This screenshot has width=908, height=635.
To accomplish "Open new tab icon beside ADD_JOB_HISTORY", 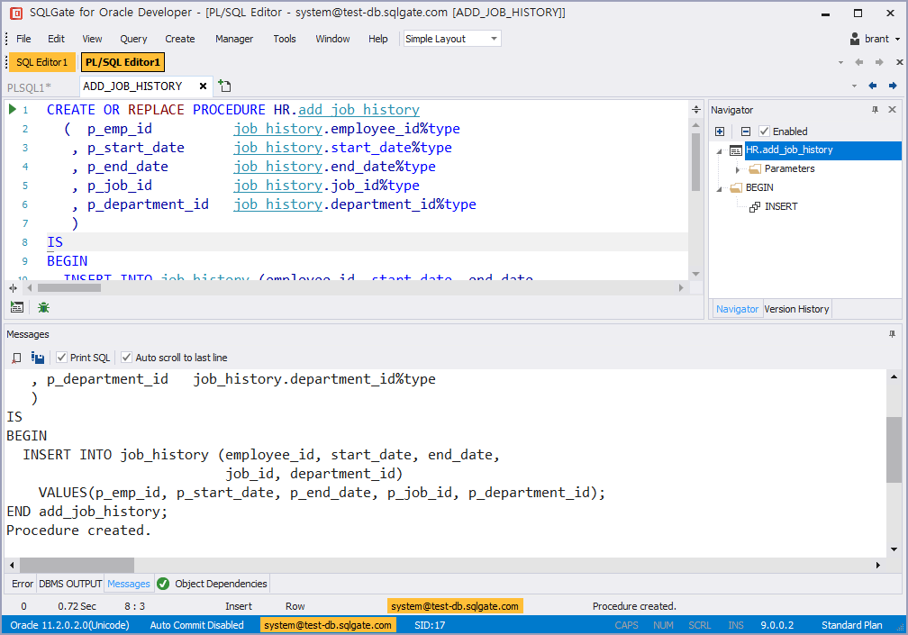I will 224,86.
